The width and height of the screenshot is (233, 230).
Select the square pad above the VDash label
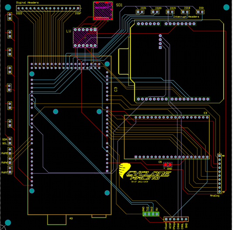166,219
